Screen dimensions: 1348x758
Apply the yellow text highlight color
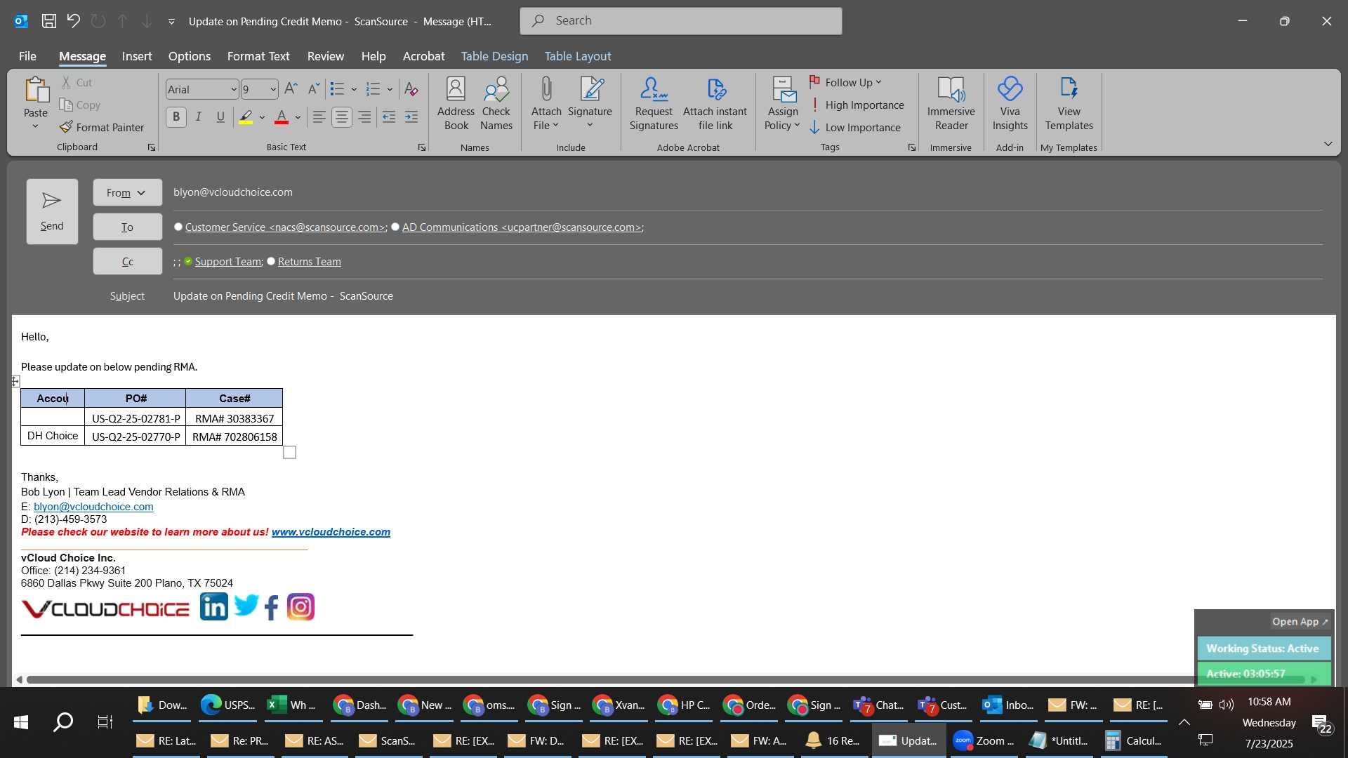(x=246, y=117)
